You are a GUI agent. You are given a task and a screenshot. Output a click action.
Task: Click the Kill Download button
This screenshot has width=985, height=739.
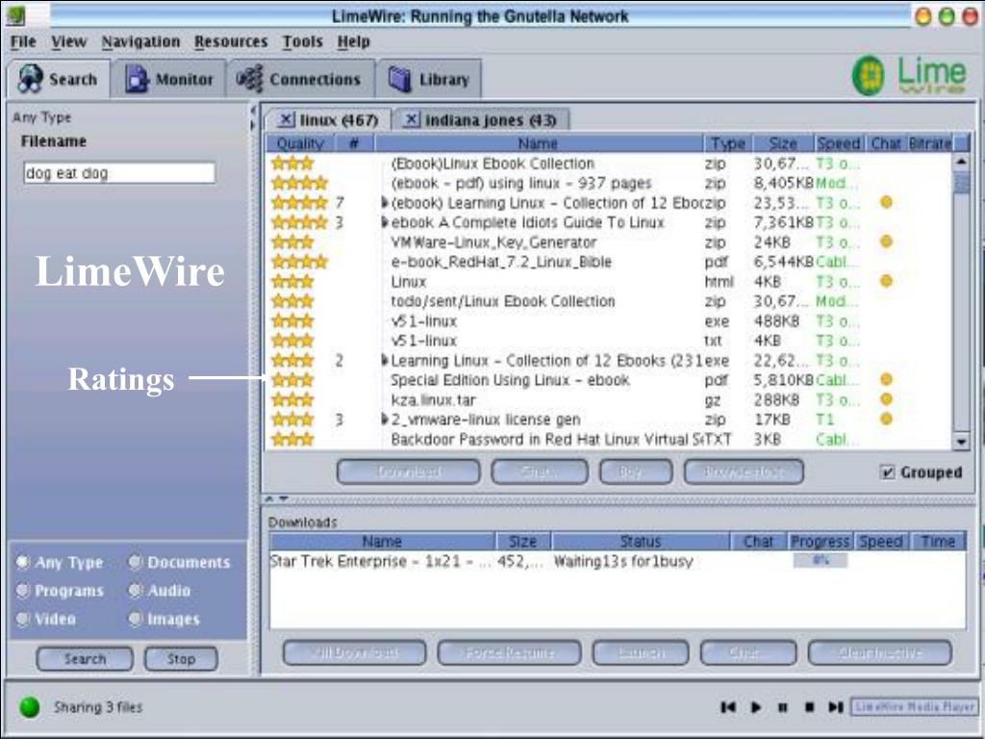[x=354, y=653]
